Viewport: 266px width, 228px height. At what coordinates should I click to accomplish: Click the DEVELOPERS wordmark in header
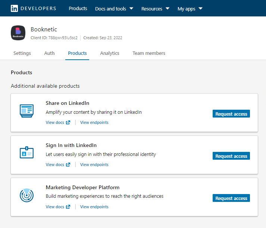[38, 9]
